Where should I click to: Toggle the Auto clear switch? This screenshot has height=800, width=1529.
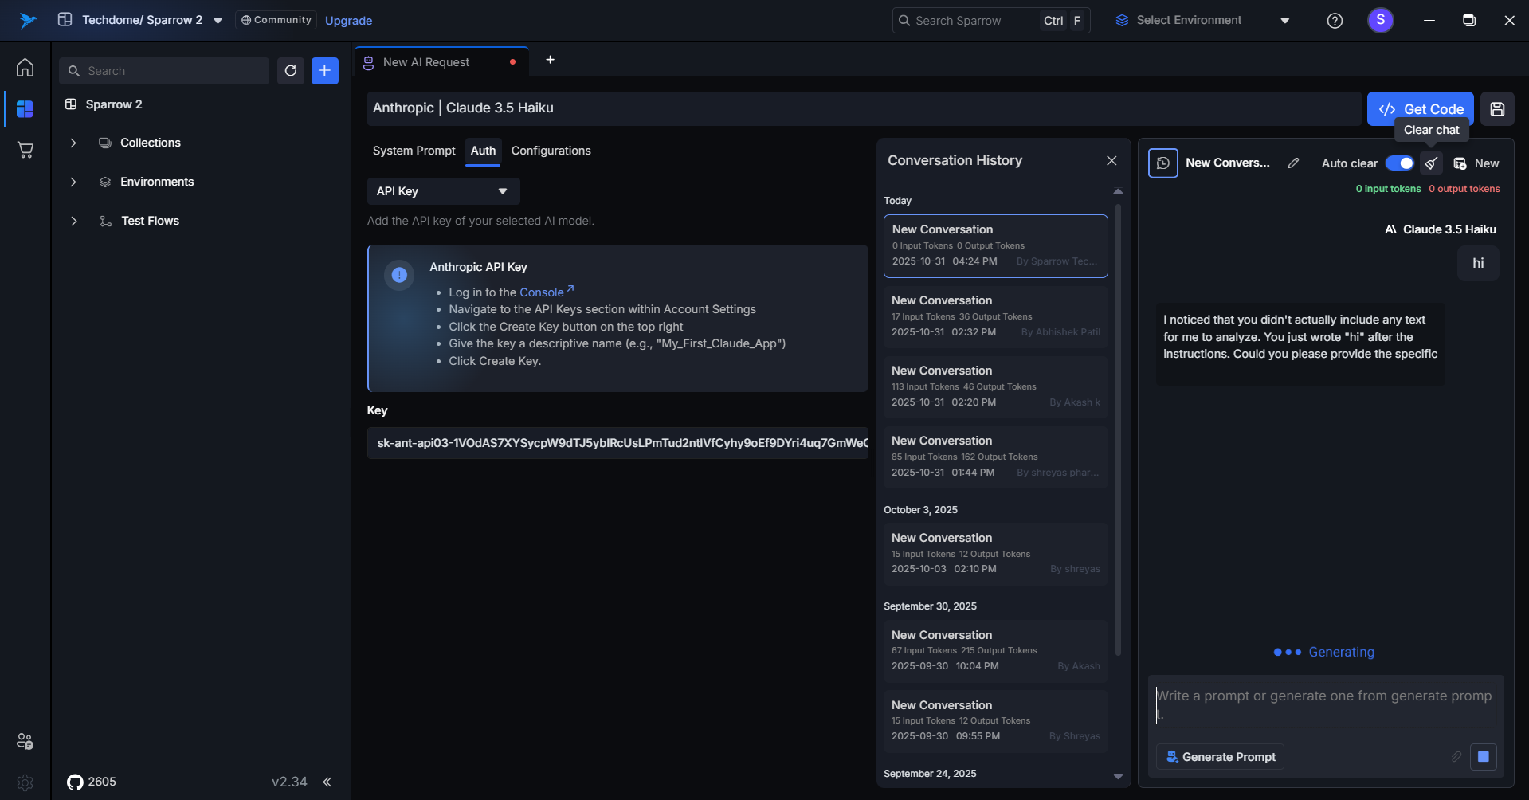(1399, 163)
